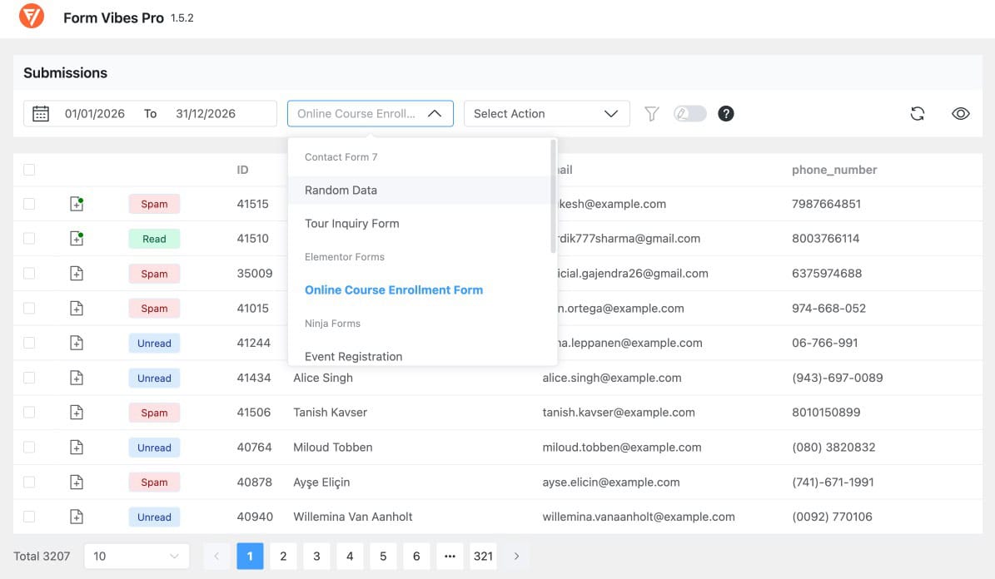View entry document icon for ID 41515

(76, 204)
